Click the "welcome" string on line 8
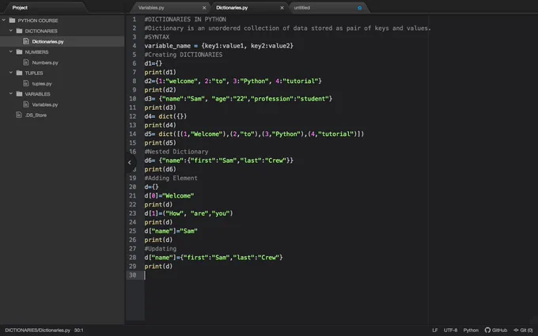The image size is (538, 336). 182,81
